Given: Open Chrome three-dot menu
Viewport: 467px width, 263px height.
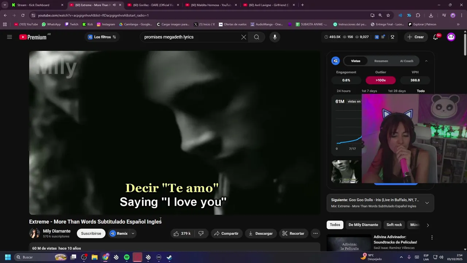Looking at the screenshot, I should point(462,15).
